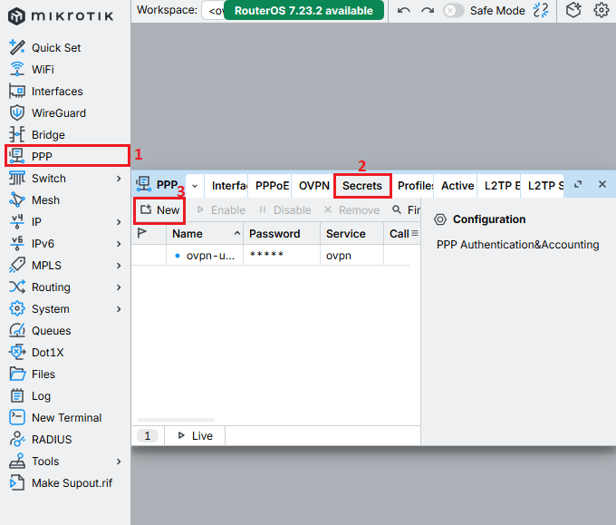The height and width of the screenshot is (525, 616).
Task: Switch to the Active tab
Action: [457, 186]
